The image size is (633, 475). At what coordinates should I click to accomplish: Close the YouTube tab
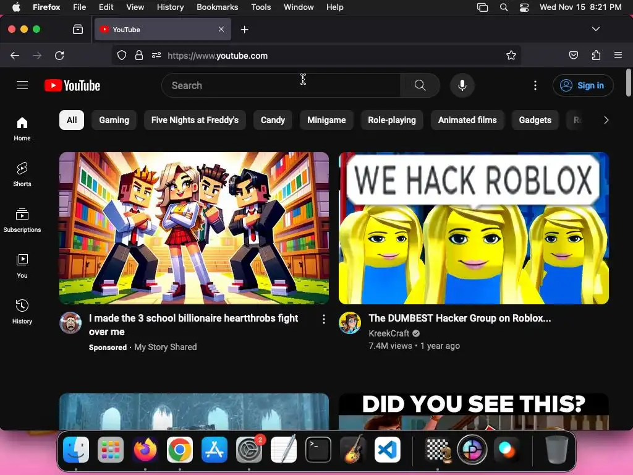tap(221, 29)
